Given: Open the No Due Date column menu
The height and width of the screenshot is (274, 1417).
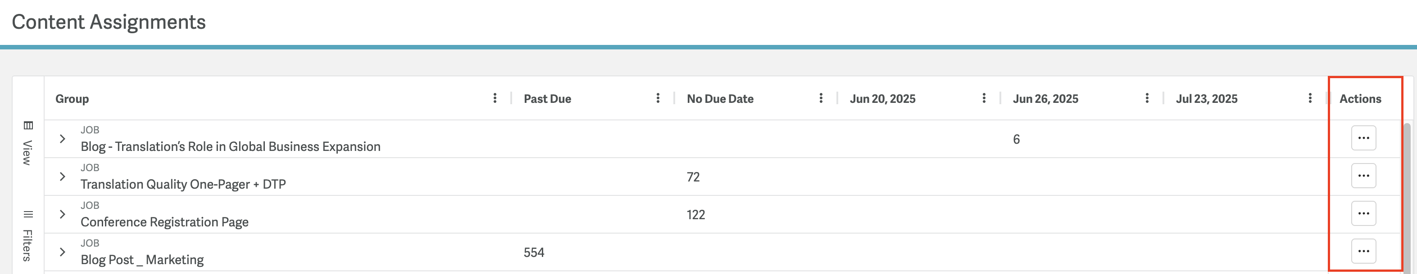Looking at the screenshot, I should pos(820,98).
